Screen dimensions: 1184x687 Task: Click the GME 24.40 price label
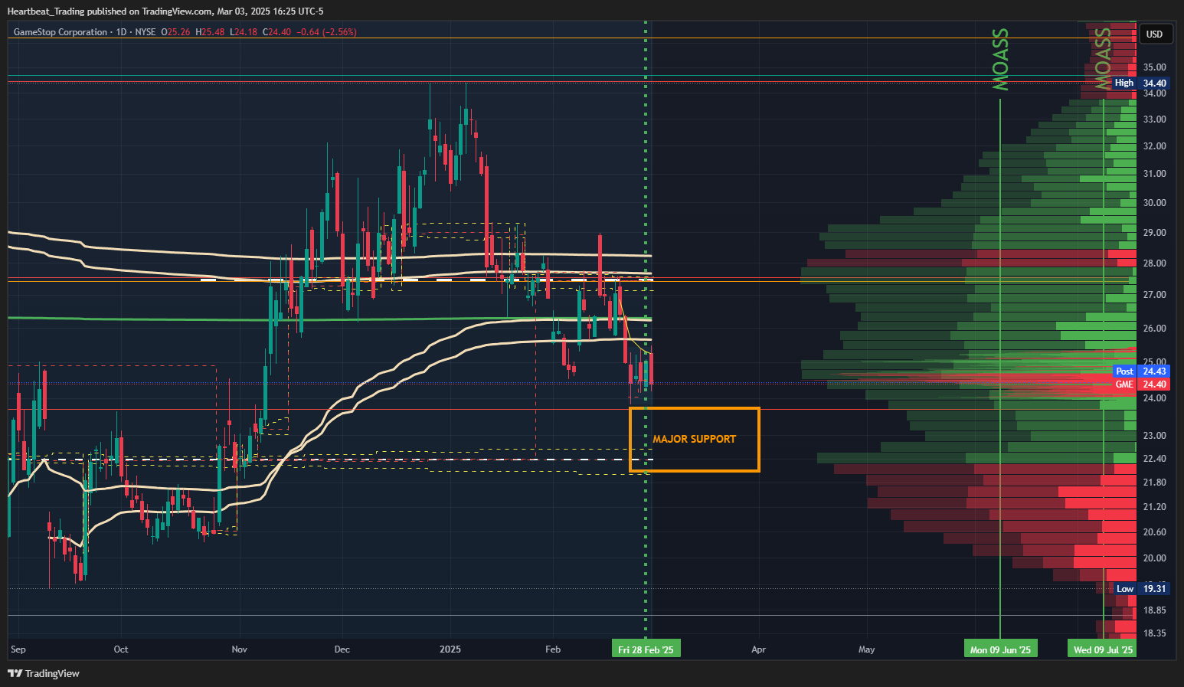click(x=1140, y=384)
